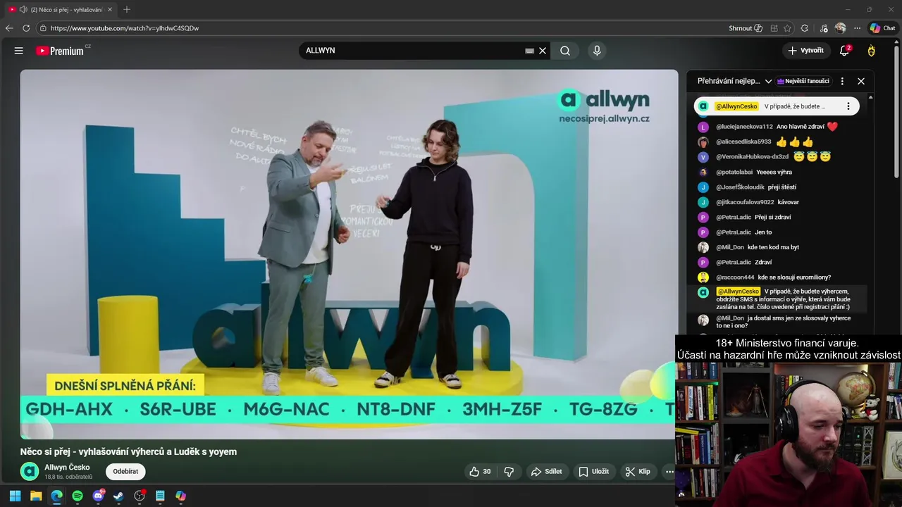902x507 pixels.
Task: Click the Shrnout summarize button
Action: (x=746, y=28)
